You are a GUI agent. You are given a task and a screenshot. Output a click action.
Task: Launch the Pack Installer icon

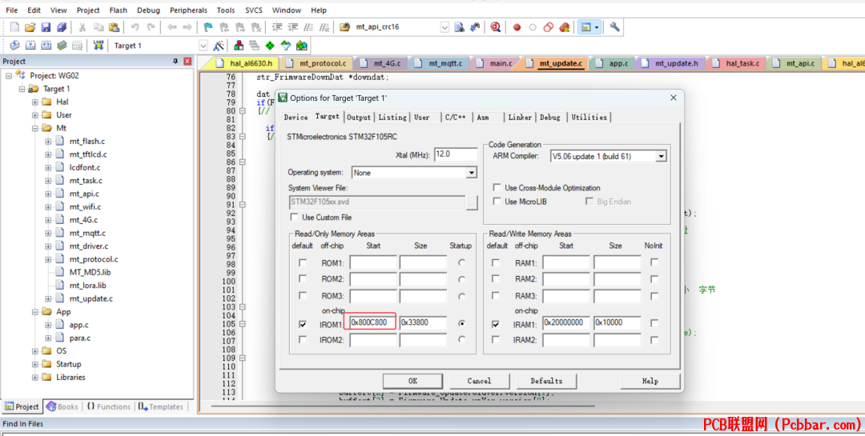coord(302,45)
